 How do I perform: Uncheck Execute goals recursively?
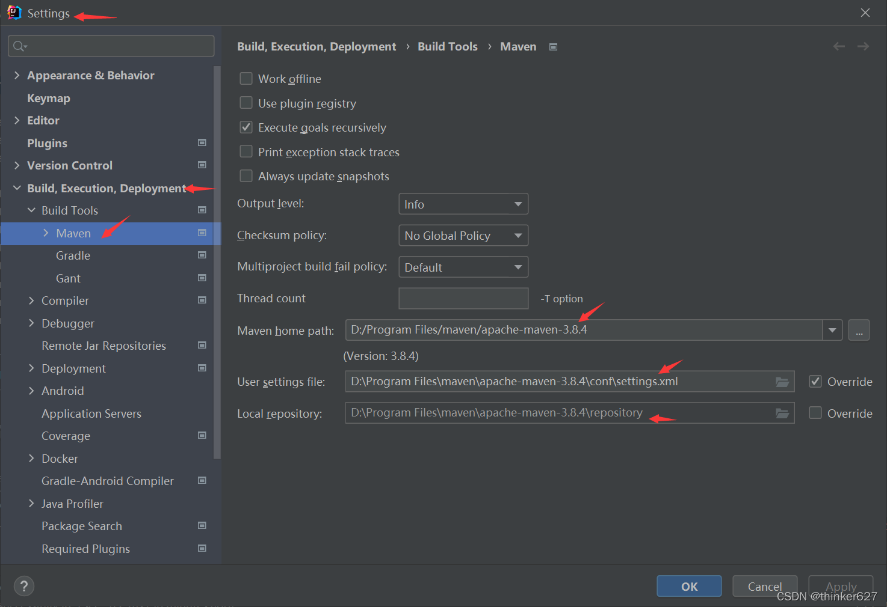click(246, 127)
